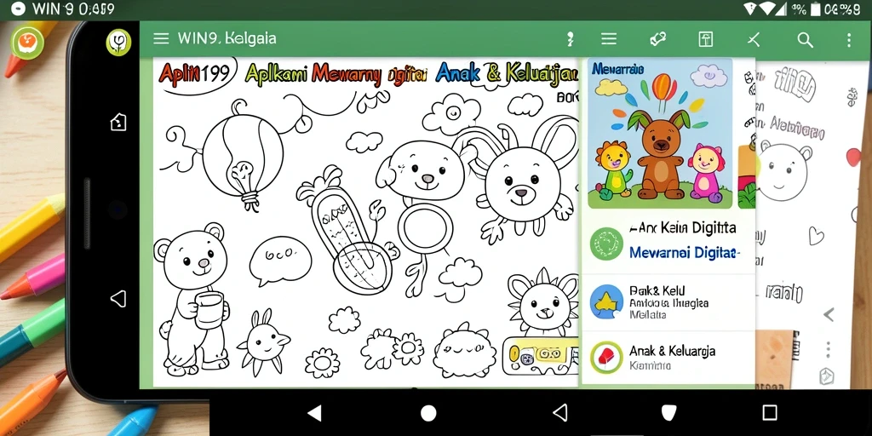Click the left chevron on the right panel
The height and width of the screenshot is (436, 872).
[x=829, y=315]
